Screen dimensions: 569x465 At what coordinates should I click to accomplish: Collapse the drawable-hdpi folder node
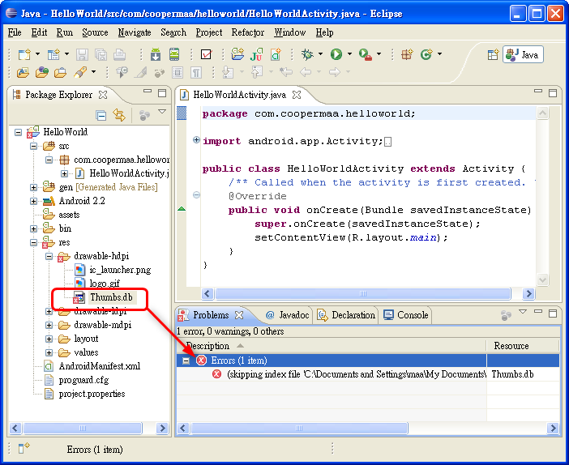[49, 257]
